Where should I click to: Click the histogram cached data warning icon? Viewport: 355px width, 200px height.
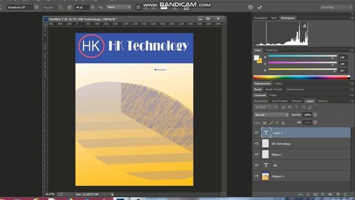pos(305,26)
